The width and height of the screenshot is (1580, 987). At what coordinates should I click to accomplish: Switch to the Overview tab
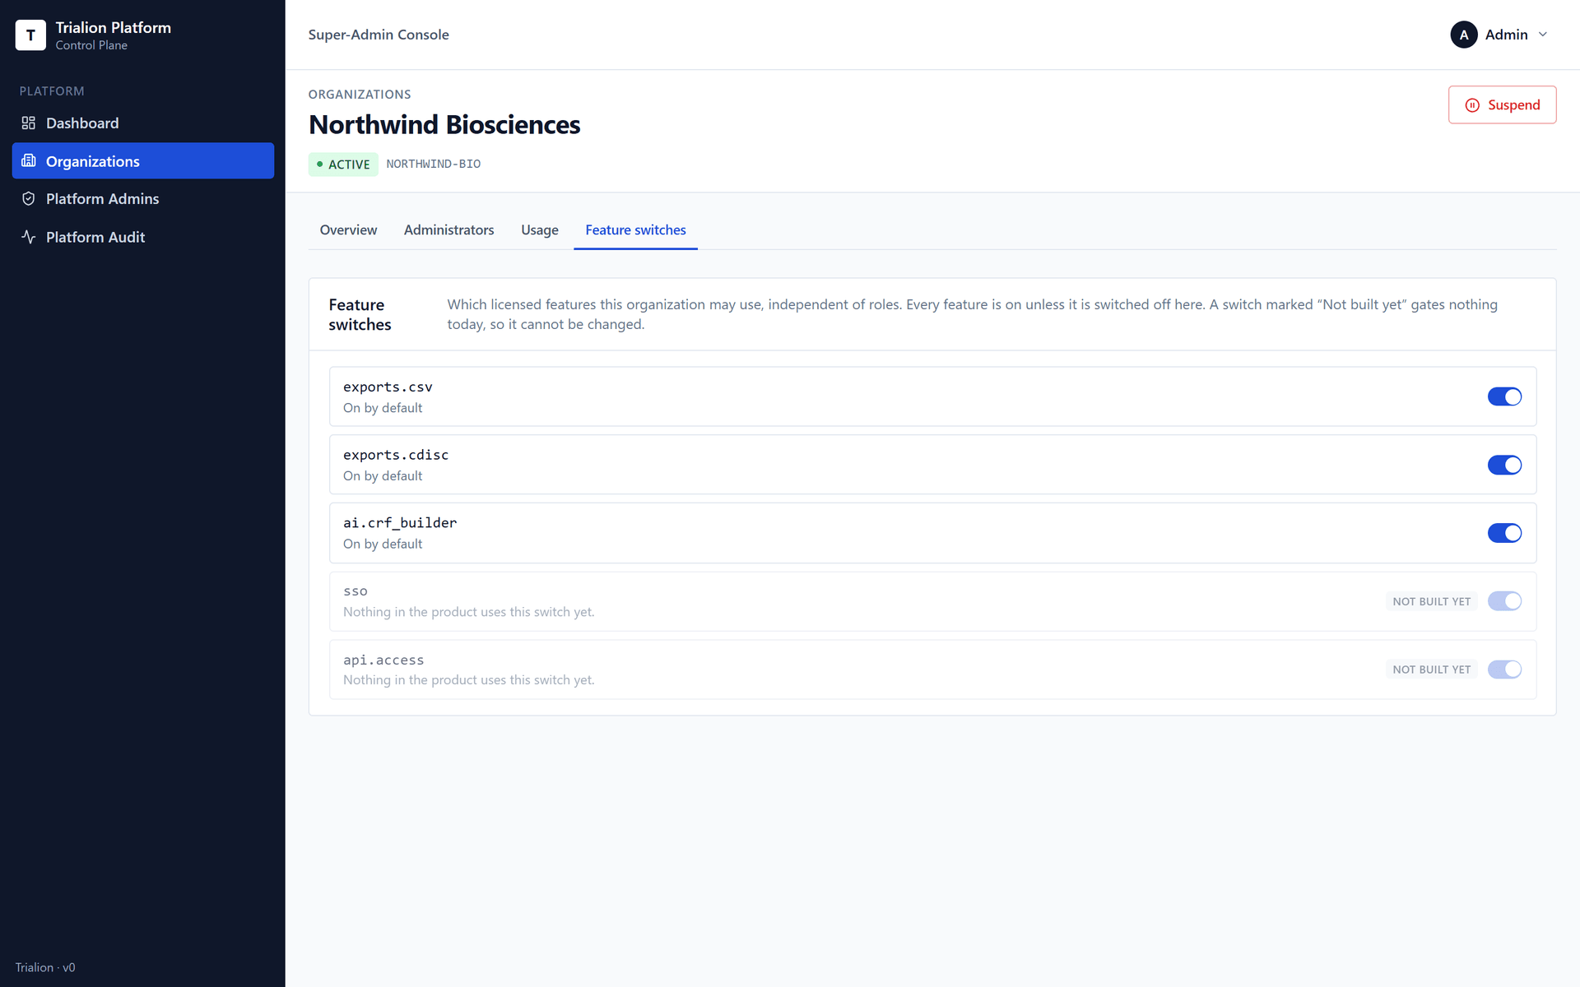(348, 230)
